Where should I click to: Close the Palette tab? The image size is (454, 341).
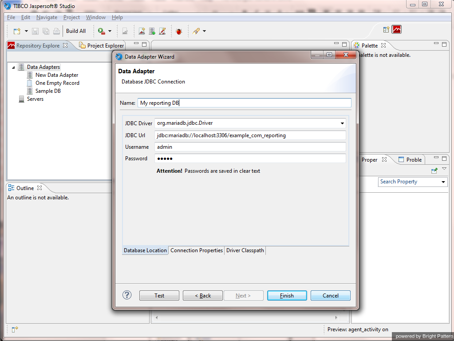pyautogui.click(x=383, y=45)
